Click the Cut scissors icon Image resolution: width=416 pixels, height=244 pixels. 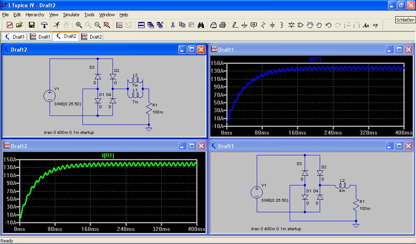[x=173, y=25]
